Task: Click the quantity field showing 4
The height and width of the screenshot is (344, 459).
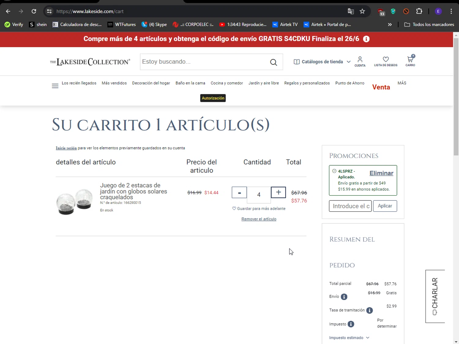Action: (259, 195)
